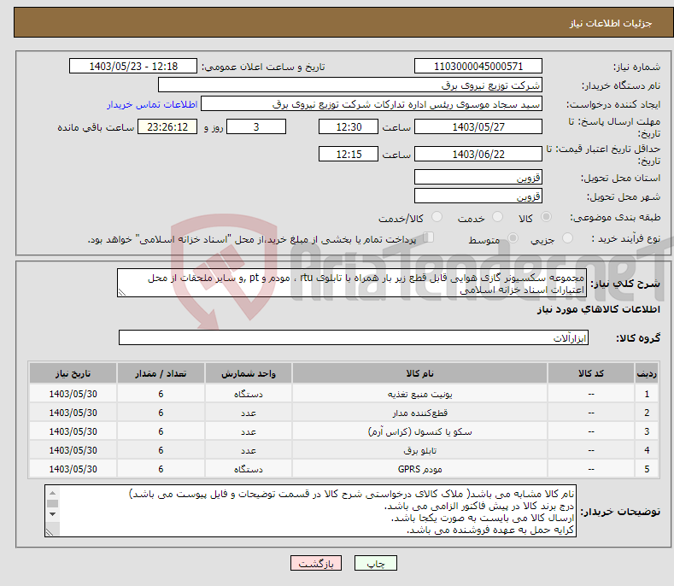Open the اطلاعات تماس خریدار link

(x=152, y=104)
